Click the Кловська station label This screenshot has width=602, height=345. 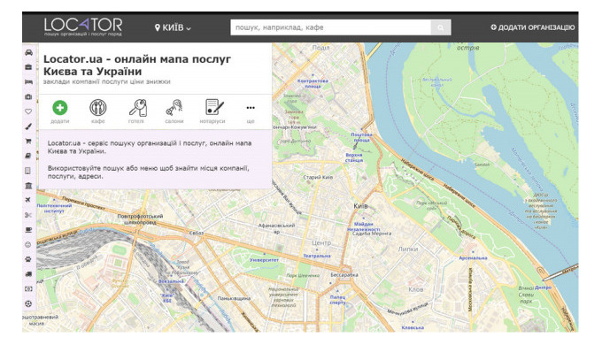(x=413, y=327)
